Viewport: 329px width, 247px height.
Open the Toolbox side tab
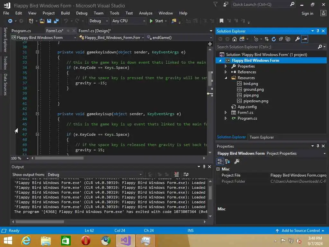click(x=5, y=63)
